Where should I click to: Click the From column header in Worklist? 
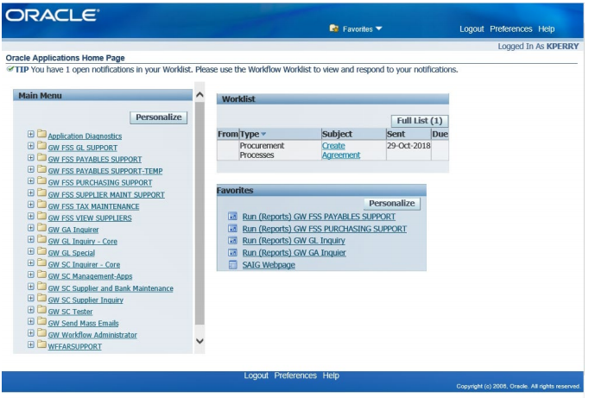[x=228, y=134]
